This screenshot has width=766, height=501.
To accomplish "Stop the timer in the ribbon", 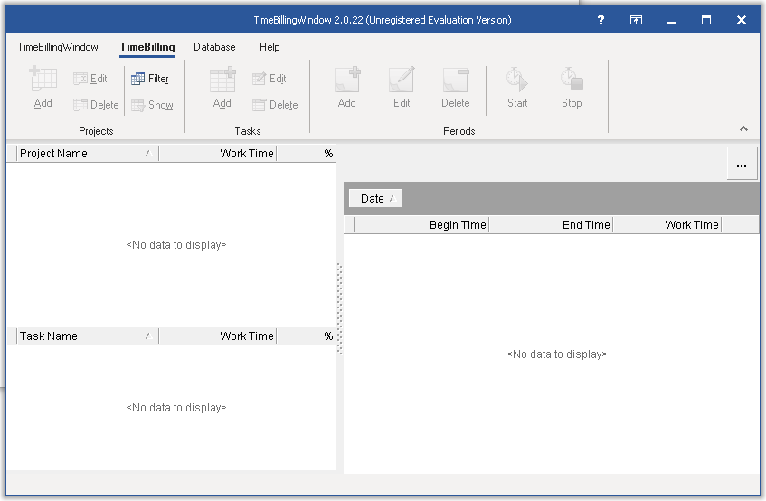I will (572, 80).
